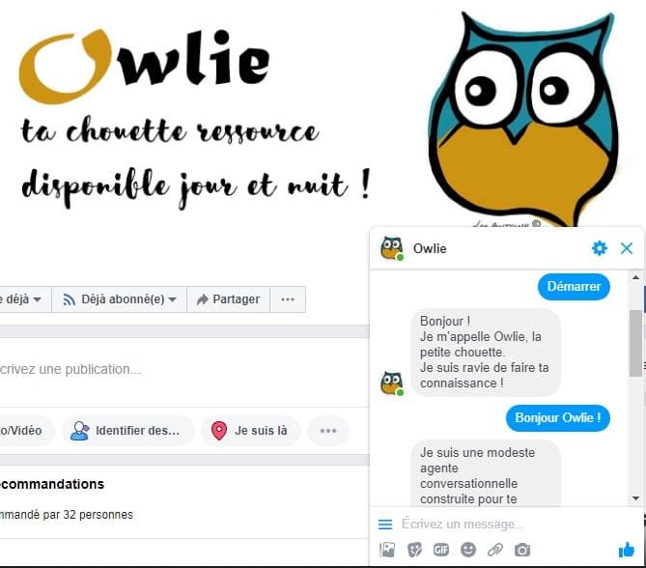Close the Owlie chat window
This screenshot has height=568, width=646.
click(x=627, y=248)
